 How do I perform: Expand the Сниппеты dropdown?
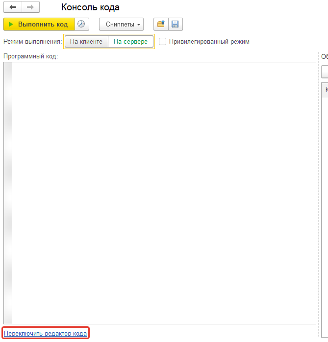(x=121, y=24)
